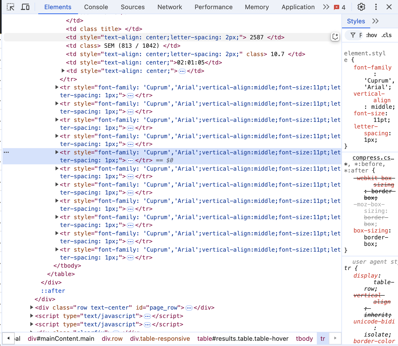
Task: Open the Sources tab
Action: click(133, 7)
